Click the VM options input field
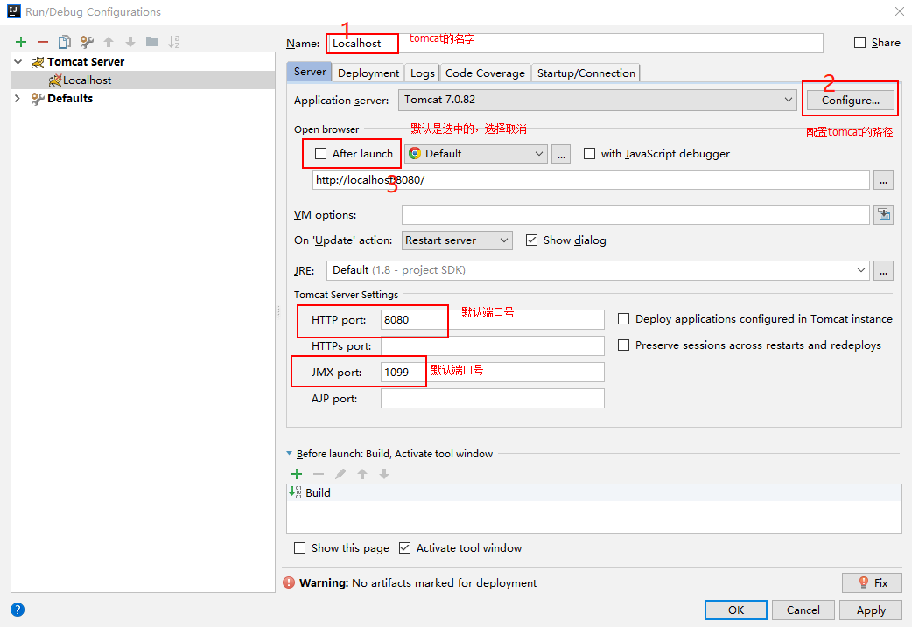Viewport: 912px width, 627px height. coord(635,215)
